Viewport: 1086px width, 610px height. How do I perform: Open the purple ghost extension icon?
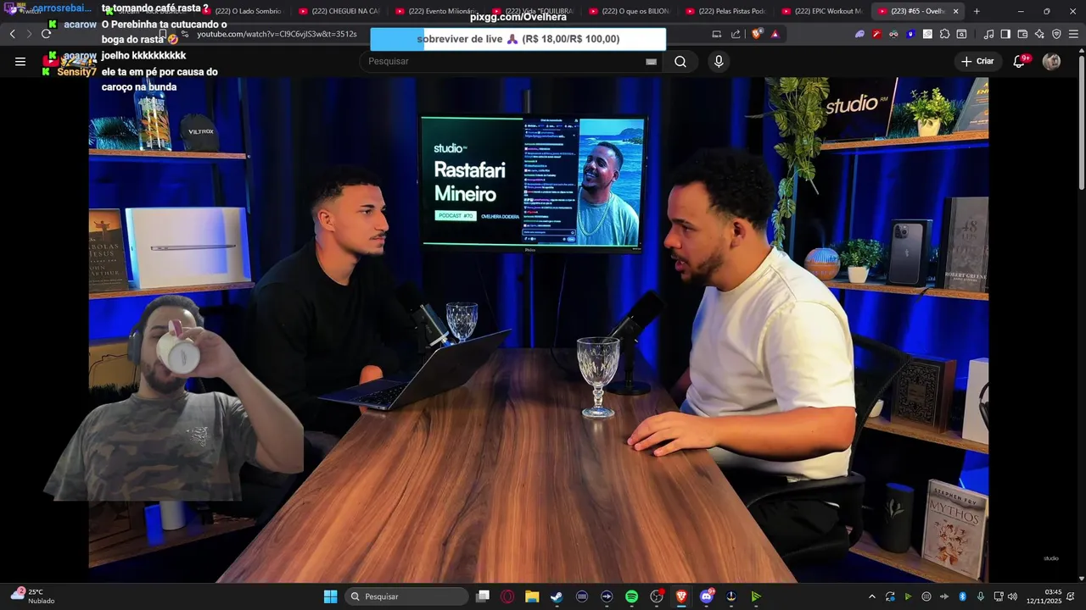[x=859, y=34]
